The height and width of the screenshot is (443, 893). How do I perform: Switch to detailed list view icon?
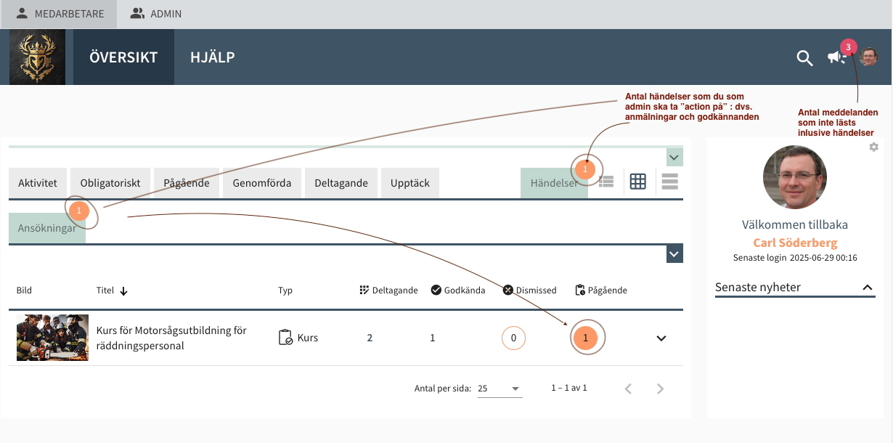606,182
